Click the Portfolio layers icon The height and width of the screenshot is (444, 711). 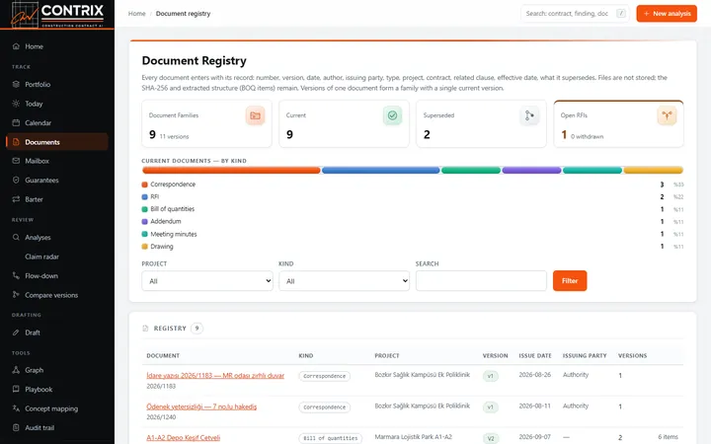[x=16, y=84]
